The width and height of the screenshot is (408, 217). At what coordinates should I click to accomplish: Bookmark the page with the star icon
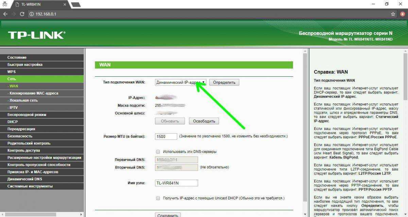[x=393, y=14]
